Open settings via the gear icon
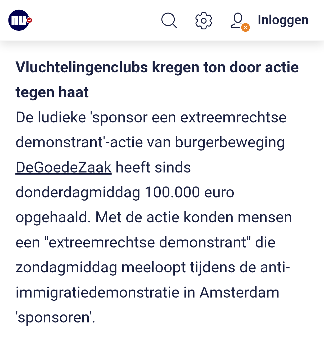The width and height of the screenshot is (324, 337). point(204,20)
